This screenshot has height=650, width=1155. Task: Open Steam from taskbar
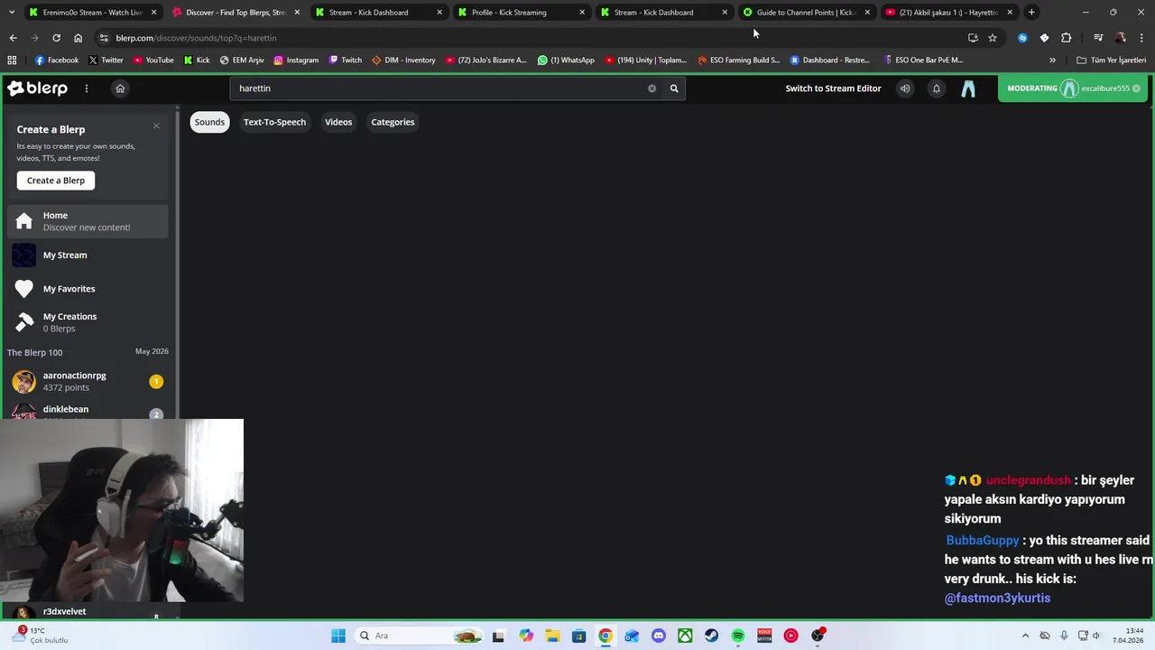tap(712, 636)
